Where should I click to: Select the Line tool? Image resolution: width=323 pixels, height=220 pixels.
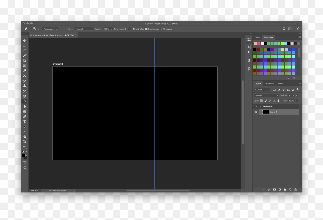coord(24,132)
